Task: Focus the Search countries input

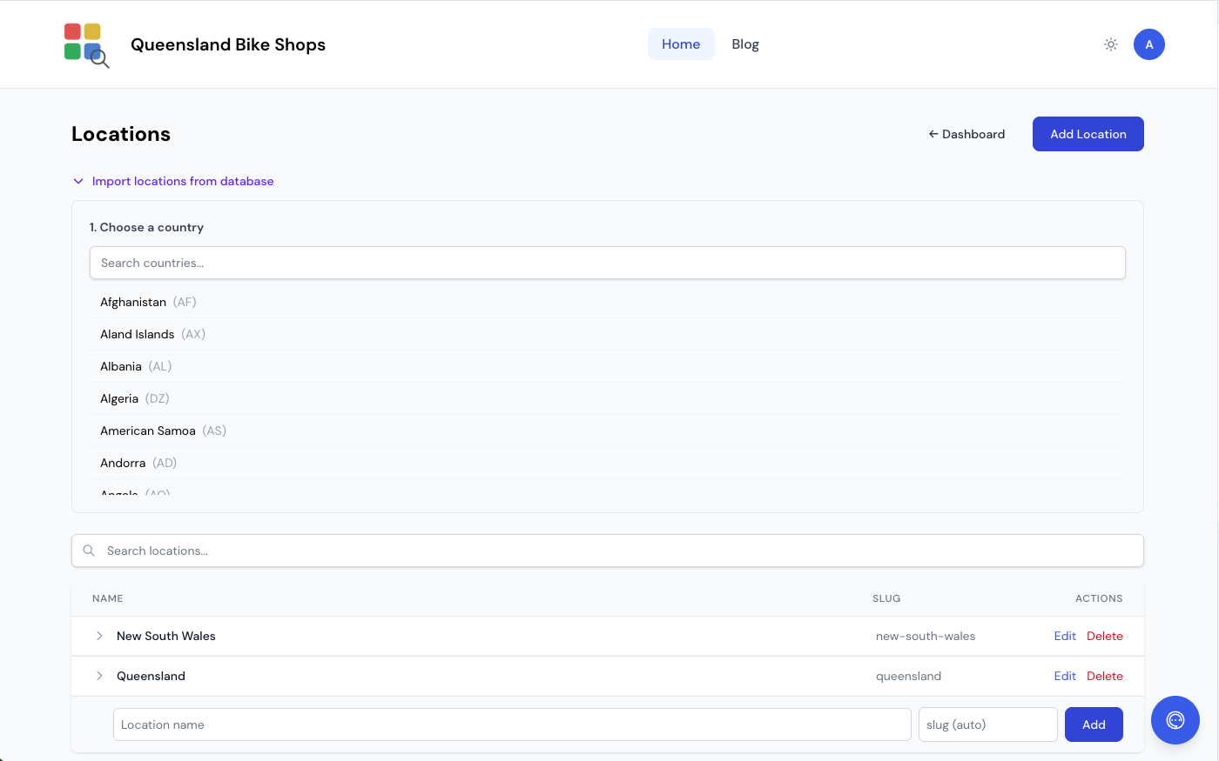Action: pyautogui.click(x=607, y=262)
